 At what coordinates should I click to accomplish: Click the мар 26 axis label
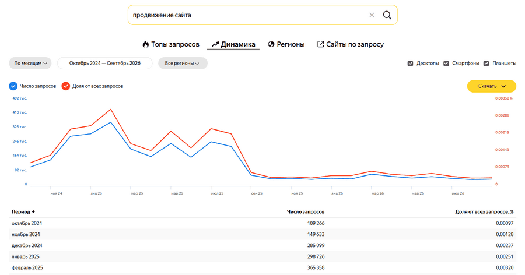377,193
